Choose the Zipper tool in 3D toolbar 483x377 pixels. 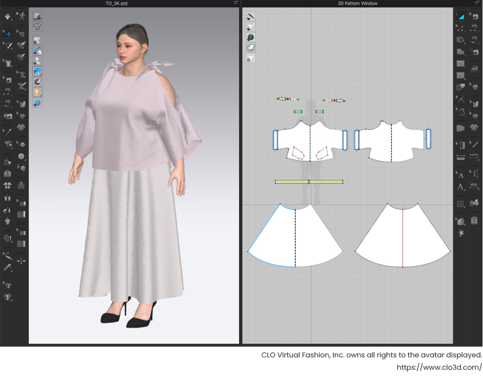pyautogui.click(x=22, y=185)
